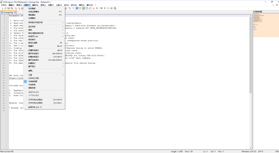Open the 搜索(S) menu

point(19,5)
